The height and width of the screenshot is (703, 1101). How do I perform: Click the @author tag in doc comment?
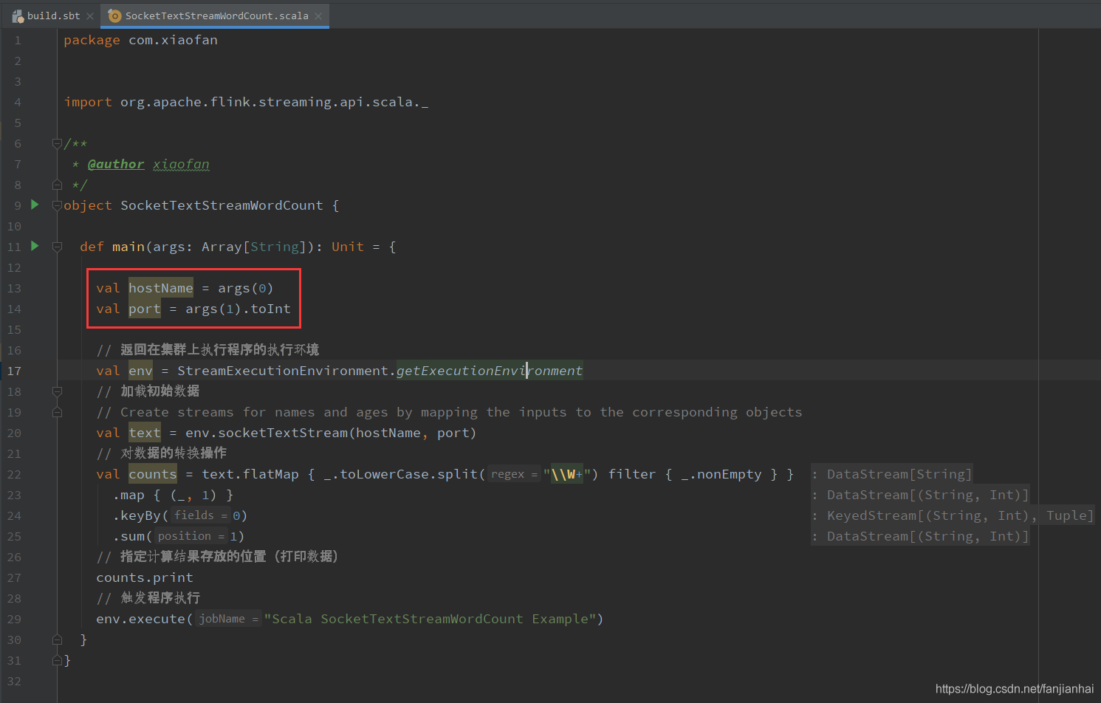click(116, 164)
